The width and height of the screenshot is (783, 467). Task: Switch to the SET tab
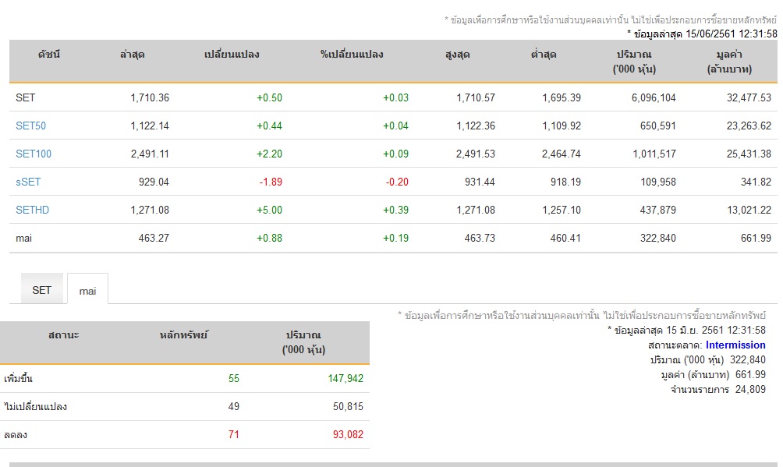(x=42, y=290)
